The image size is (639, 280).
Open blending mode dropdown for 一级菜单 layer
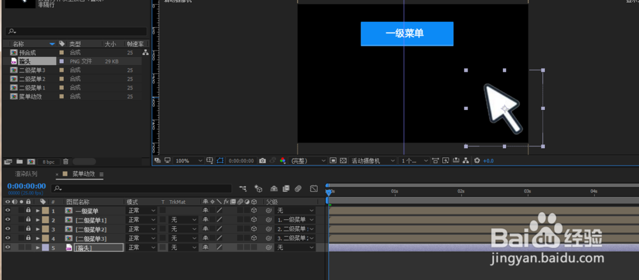(141, 211)
